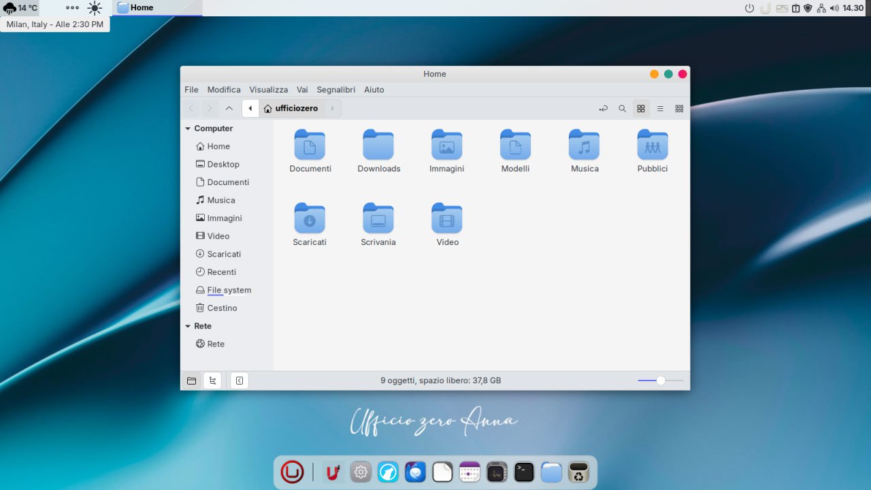Screen dimensions: 871x490
Task: Collapse the Computer section in the sidebar
Action: click(x=188, y=128)
